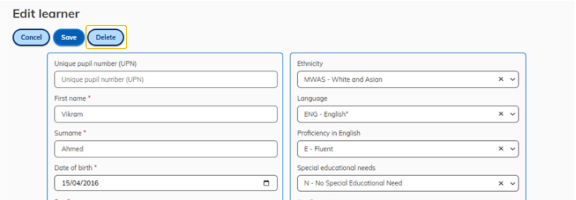This screenshot has height=200, width=576.
Task: Select the Ethnicity field label
Action: tap(310, 63)
